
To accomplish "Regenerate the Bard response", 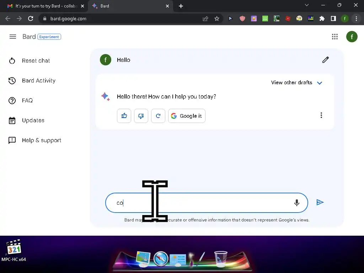I will click(x=158, y=116).
